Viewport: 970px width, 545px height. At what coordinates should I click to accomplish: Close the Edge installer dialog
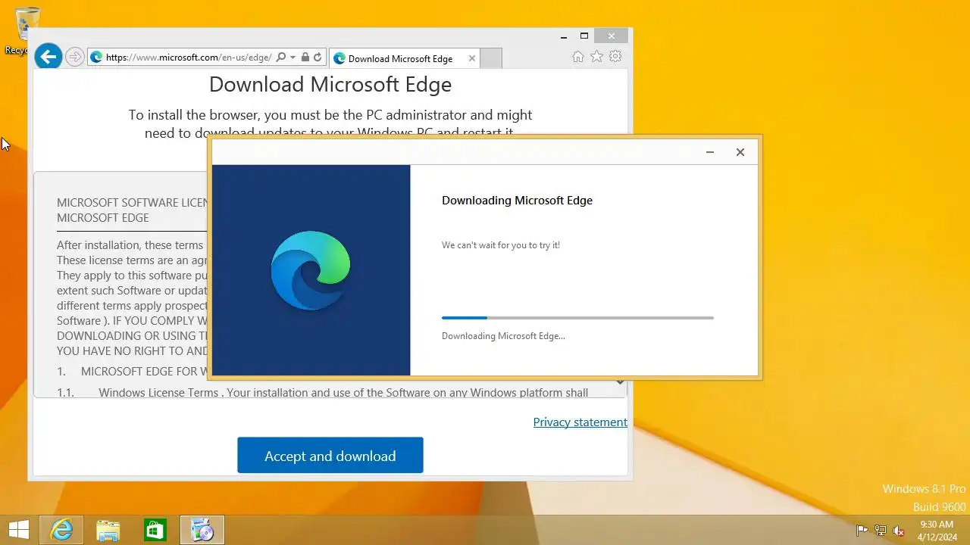pyautogui.click(x=740, y=152)
